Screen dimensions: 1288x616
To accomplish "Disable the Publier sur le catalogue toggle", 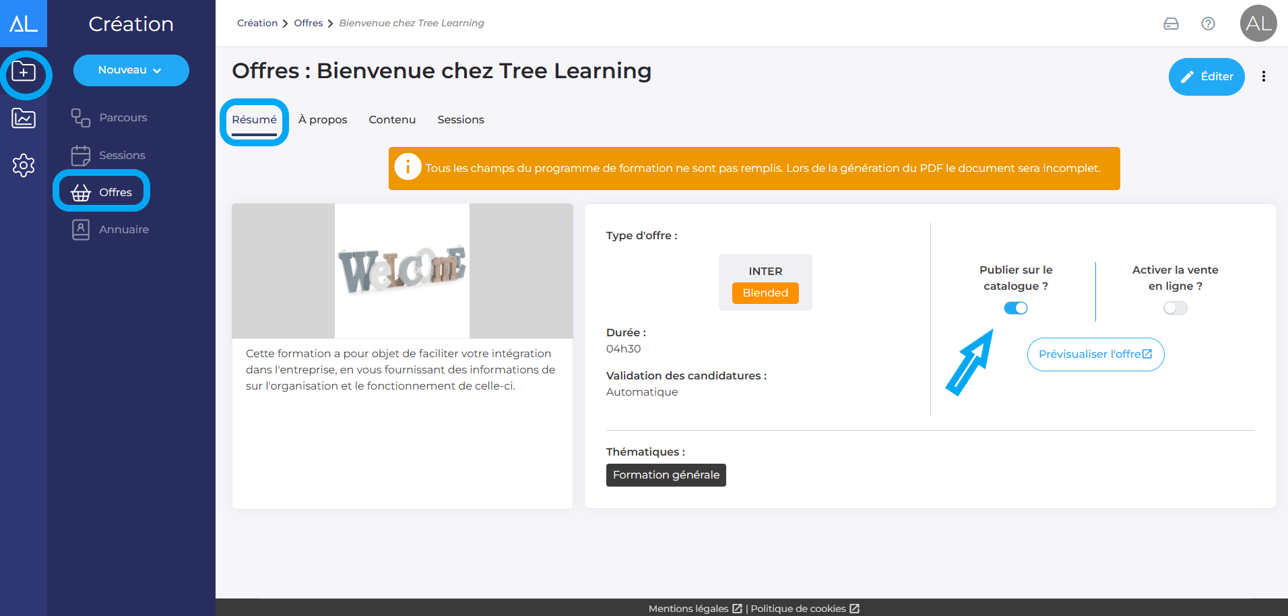I will click(1015, 308).
